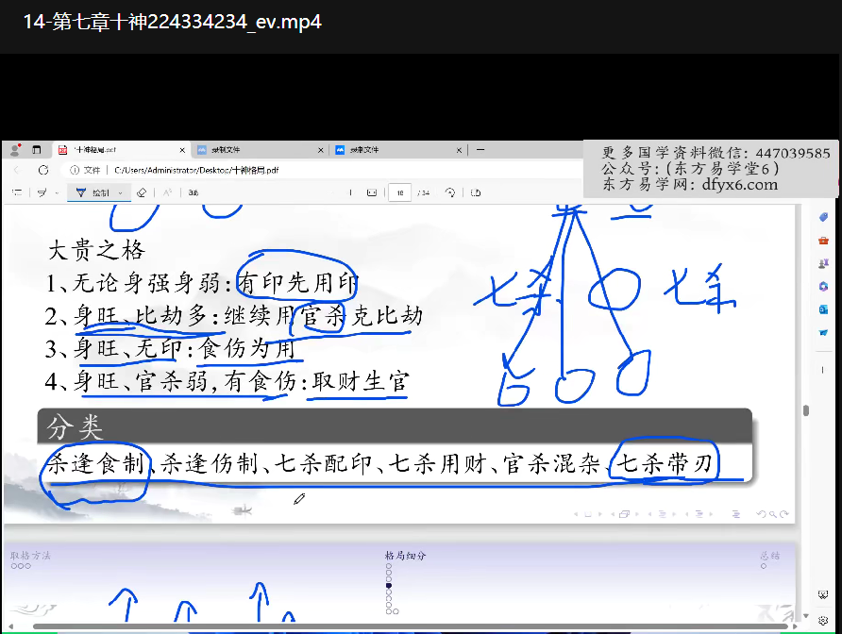Open browser profile icon
The image size is (842, 634).
[15, 150]
